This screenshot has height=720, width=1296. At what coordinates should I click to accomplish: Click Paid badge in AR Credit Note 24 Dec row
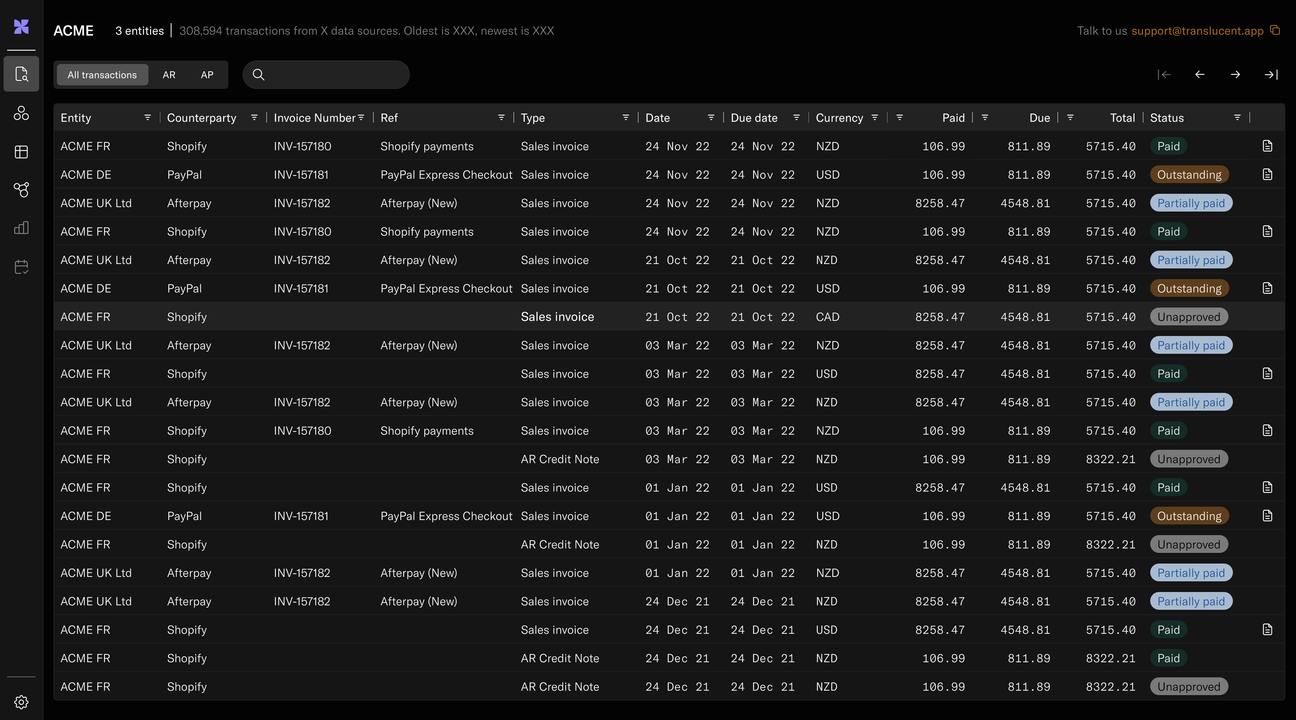[x=1168, y=658]
